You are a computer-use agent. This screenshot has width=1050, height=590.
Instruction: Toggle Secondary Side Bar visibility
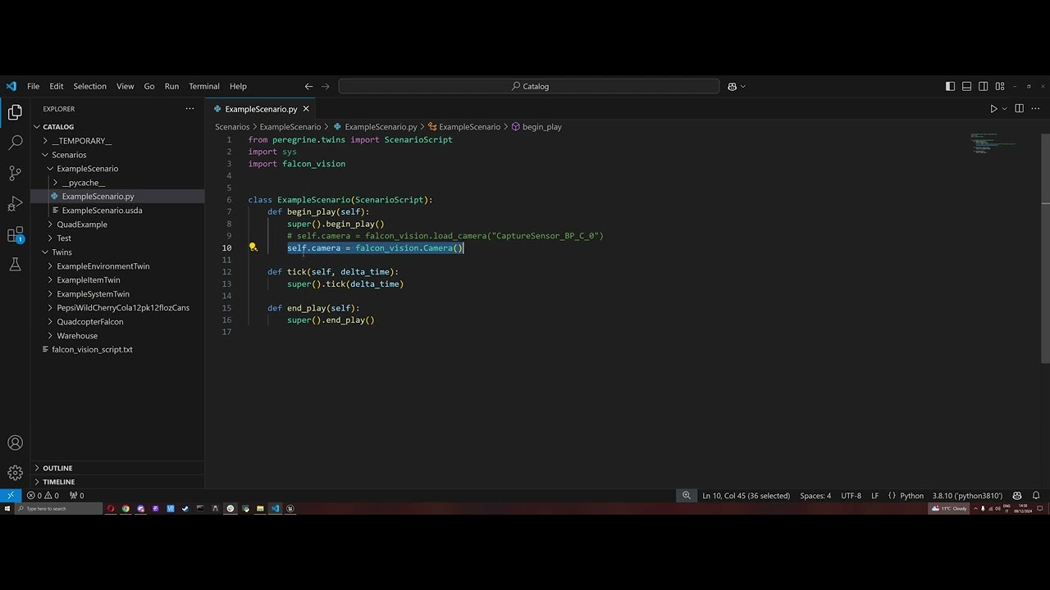[x=983, y=86]
